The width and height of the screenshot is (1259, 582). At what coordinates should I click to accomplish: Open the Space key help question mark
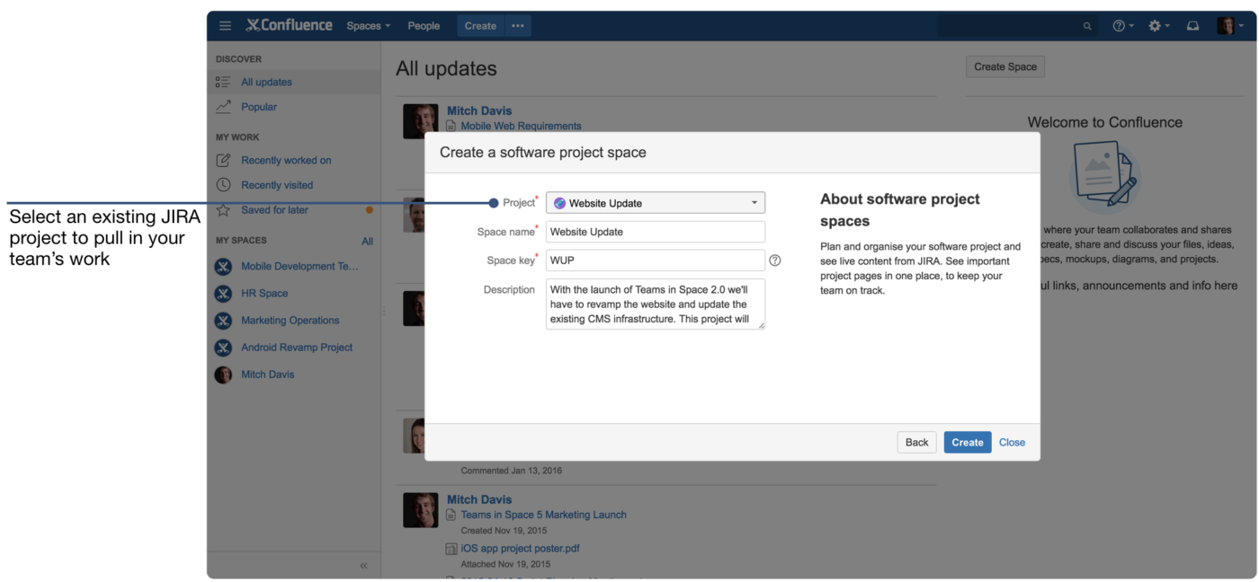(775, 260)
